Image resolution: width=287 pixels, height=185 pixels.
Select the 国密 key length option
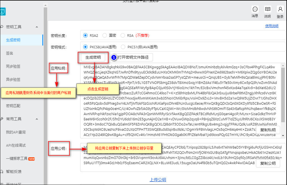click(105, 35)
